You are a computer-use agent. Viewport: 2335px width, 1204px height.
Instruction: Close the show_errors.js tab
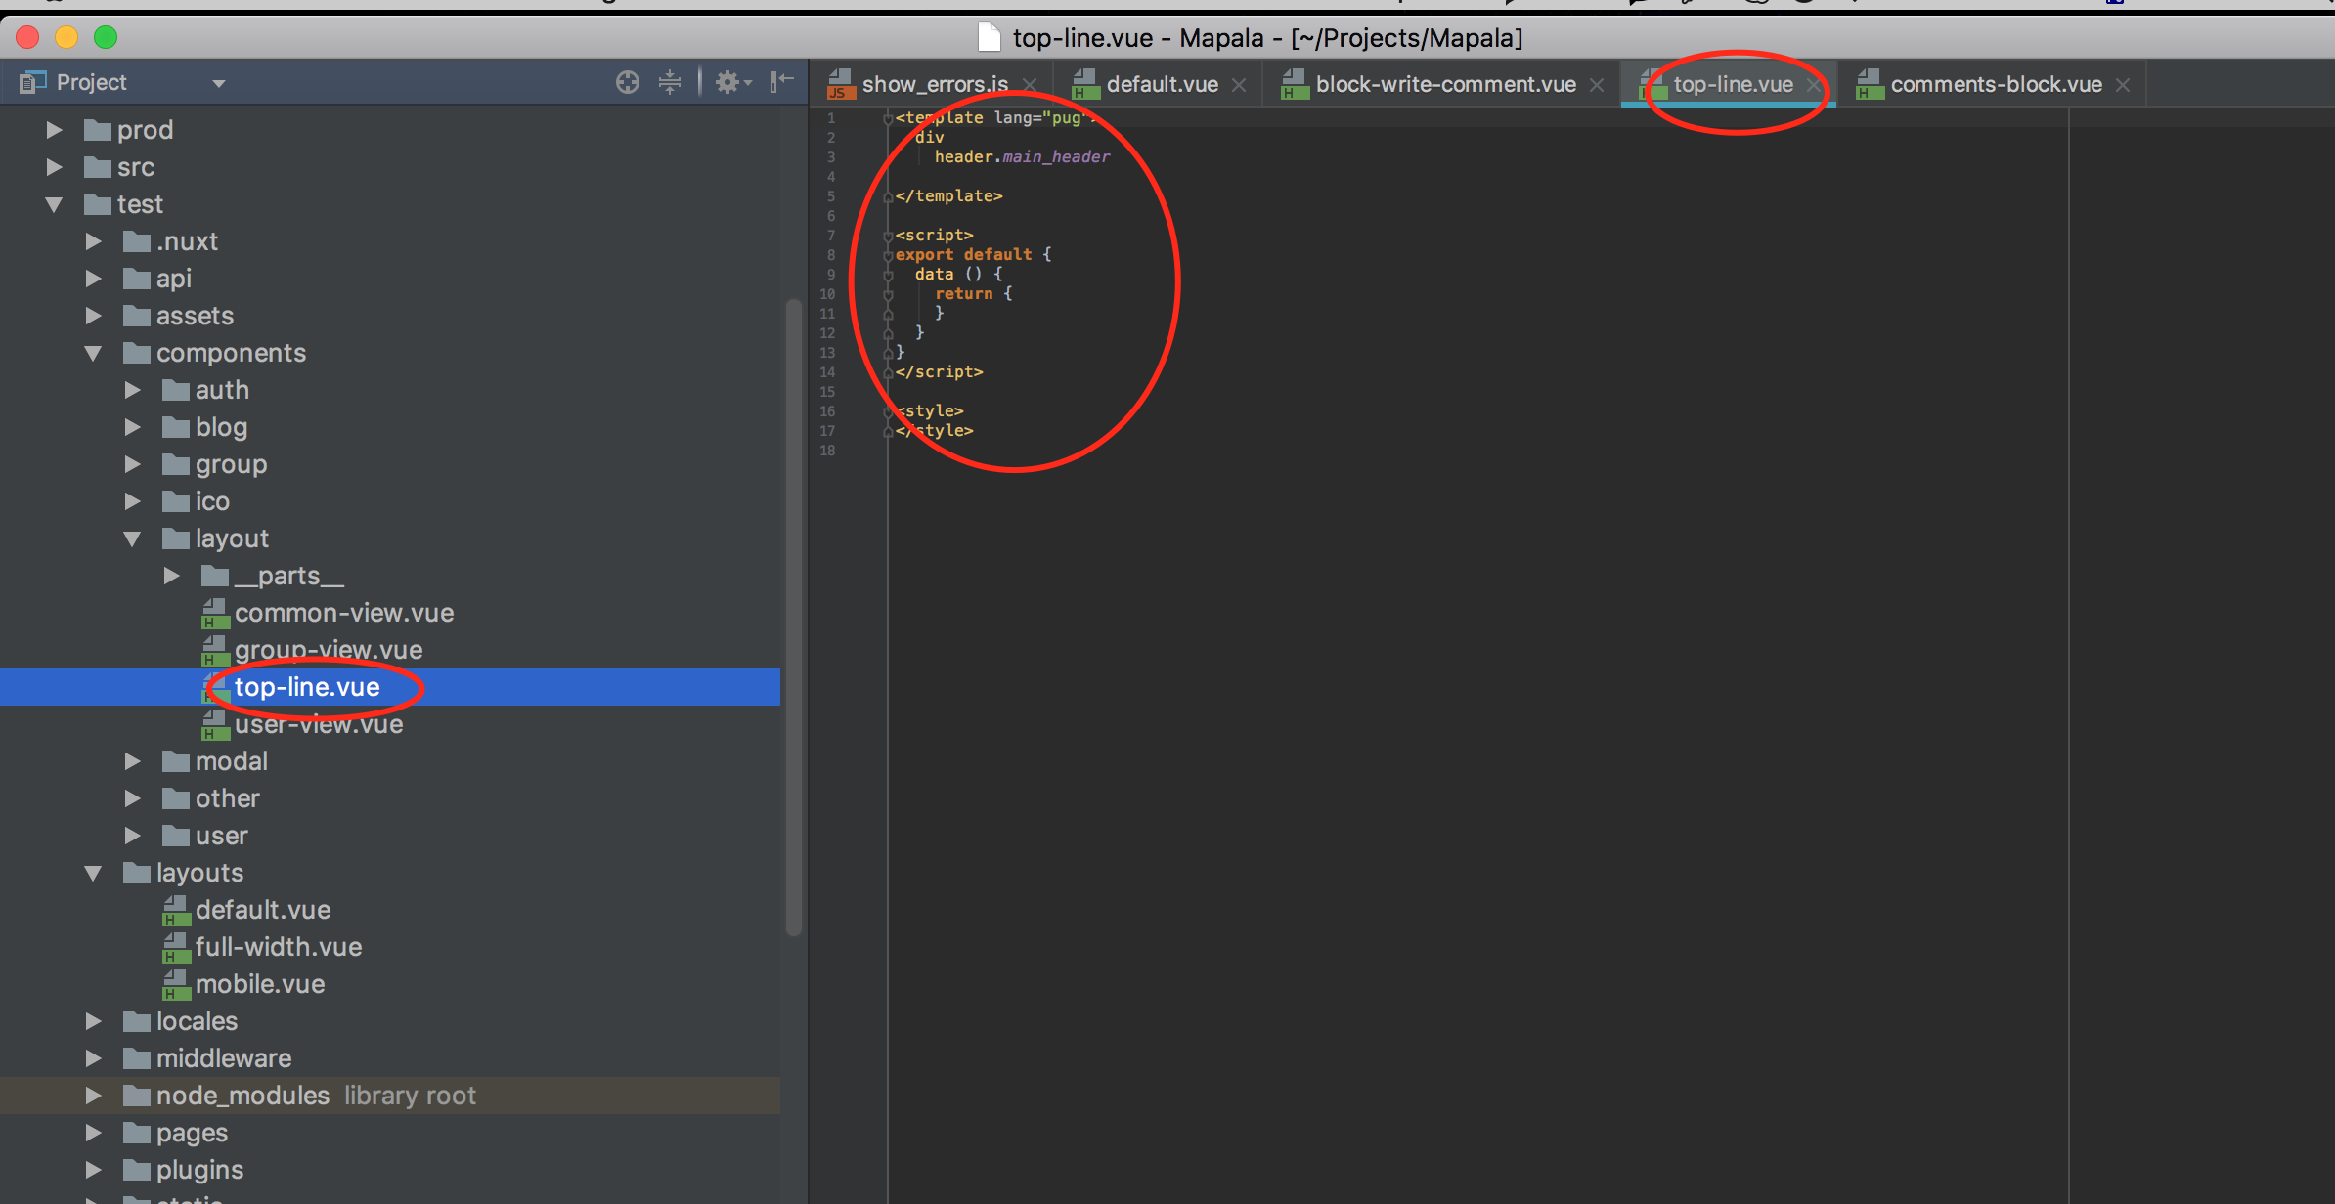(x=1030, y=85)
